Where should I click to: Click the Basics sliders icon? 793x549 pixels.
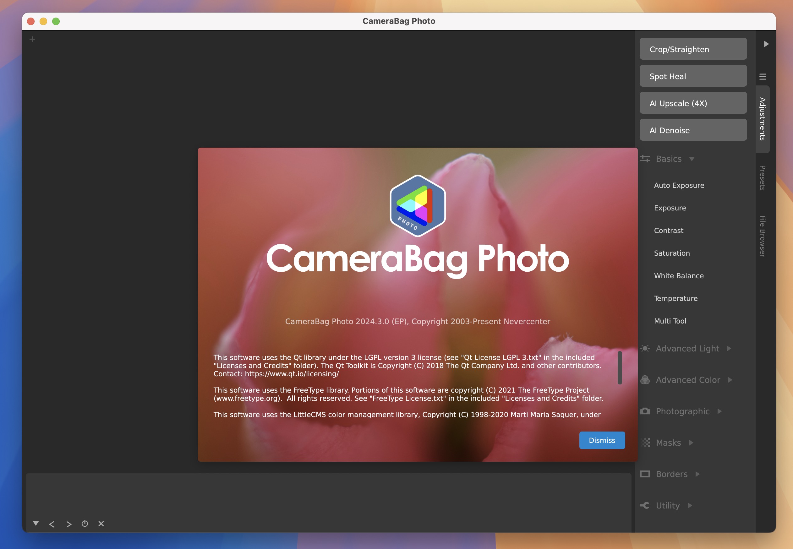[x=645, y=159]
